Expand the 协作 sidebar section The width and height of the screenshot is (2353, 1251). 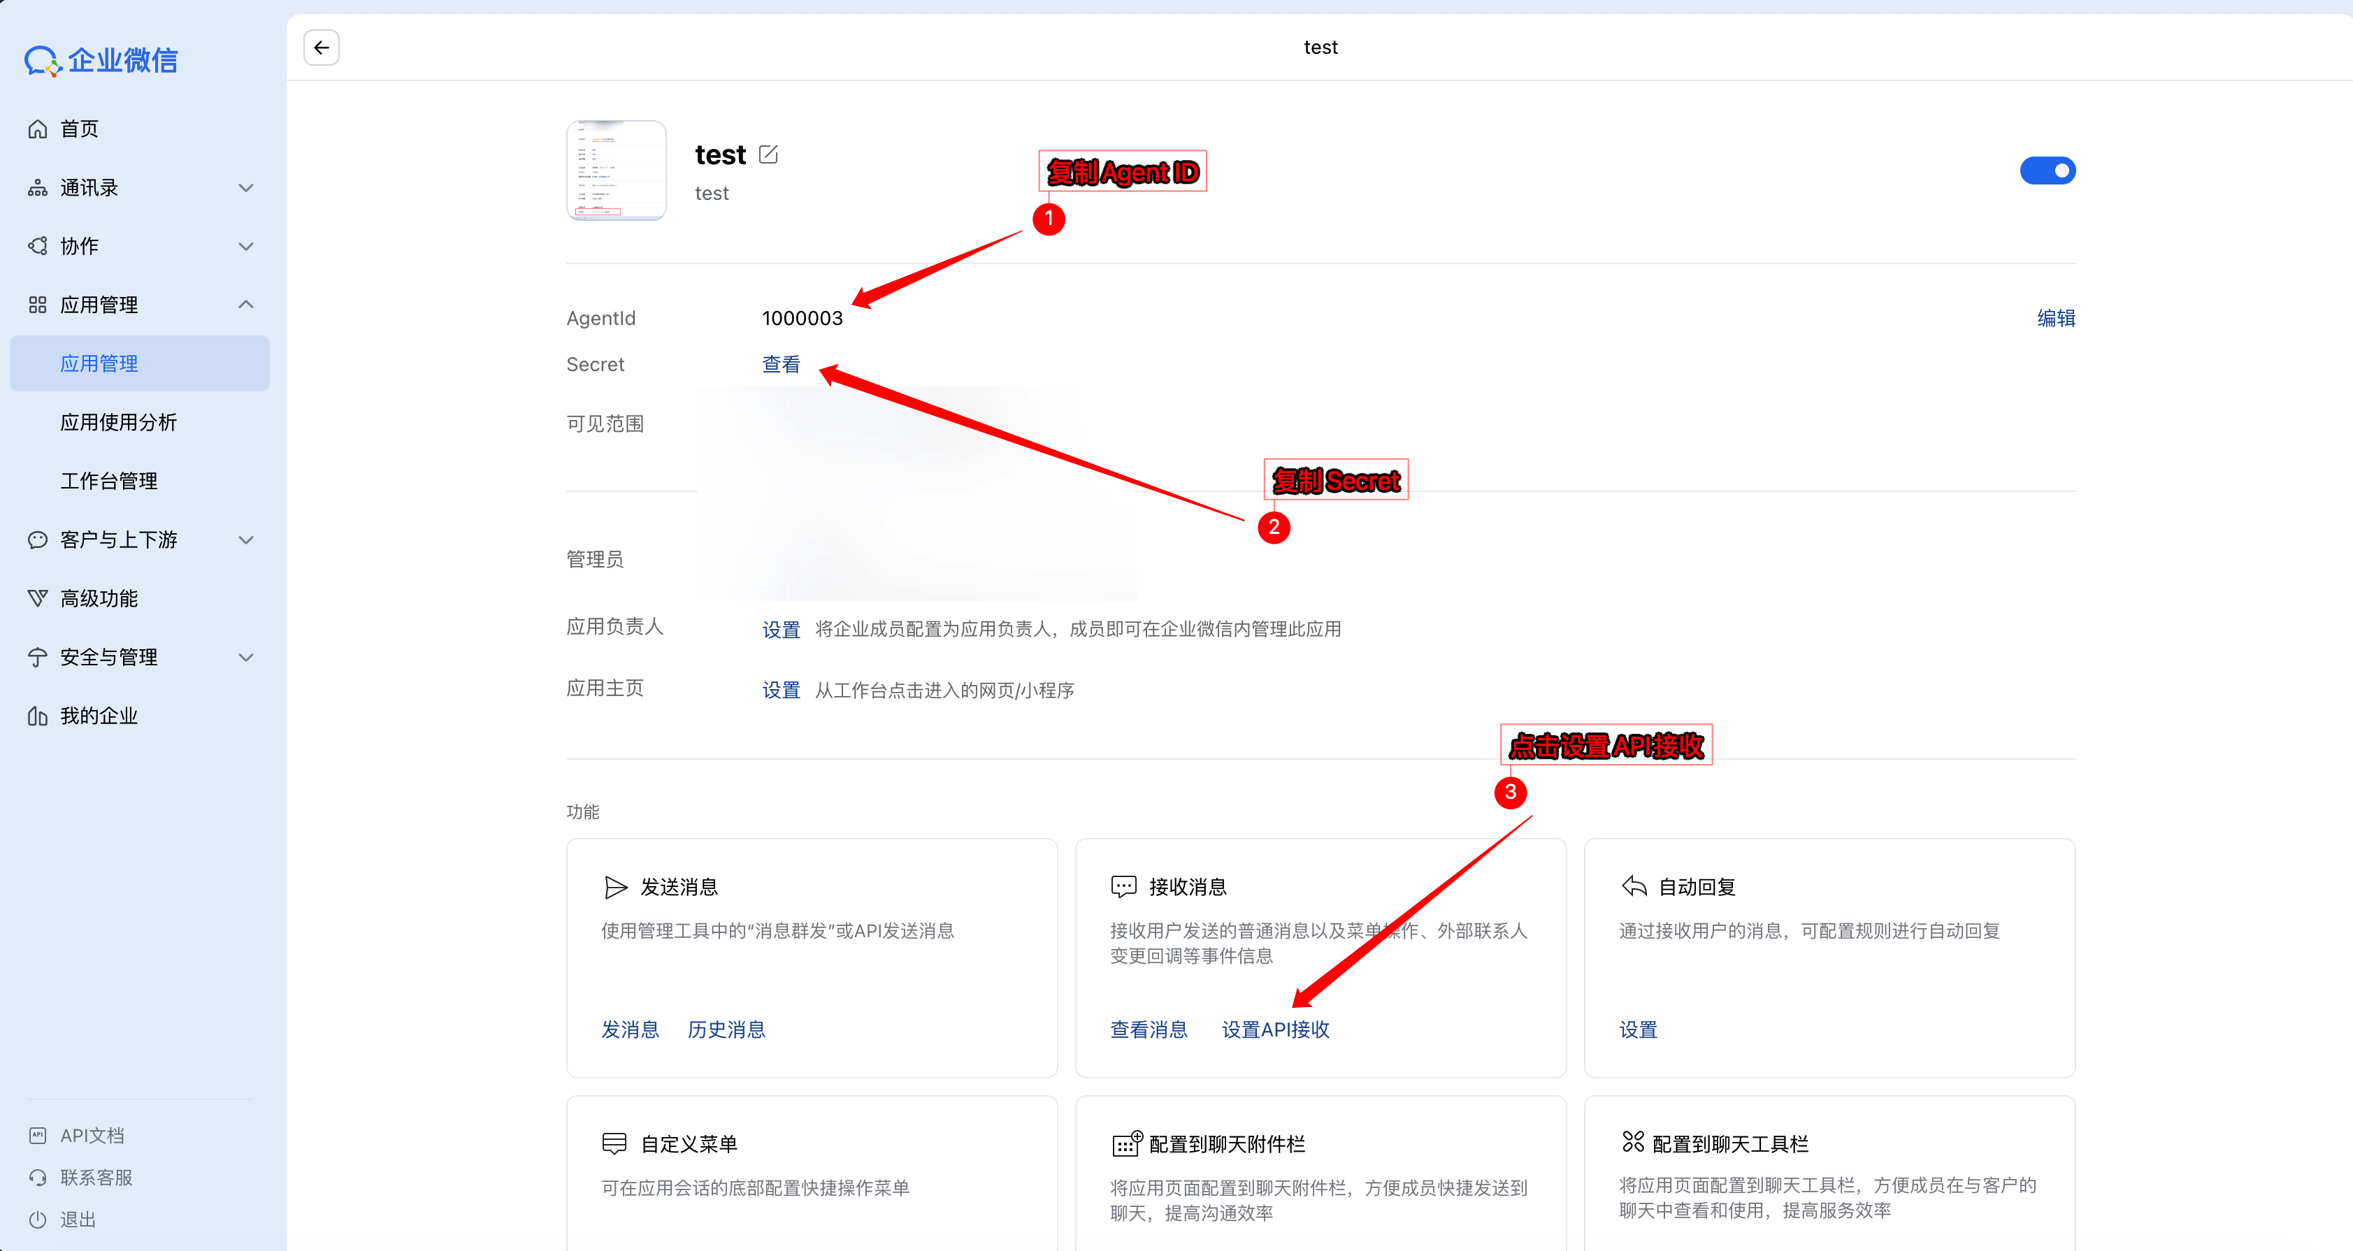point(245,247)
